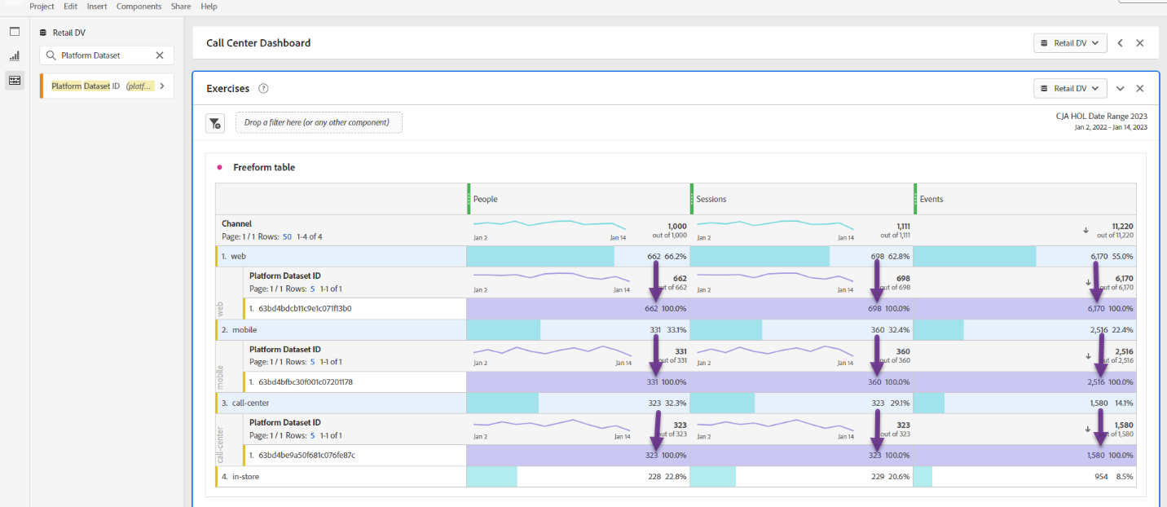Collapse the Call Center Dashboard panel chevron
Viewport: 1167px width, 507px height.
point(1121,43)
